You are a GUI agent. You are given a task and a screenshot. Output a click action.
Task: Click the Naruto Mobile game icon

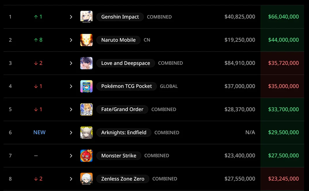pyautogui.click(x=86, y=40)
